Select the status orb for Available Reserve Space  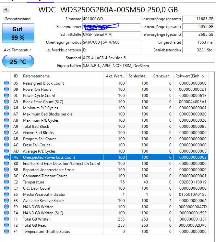click(6, 200)
